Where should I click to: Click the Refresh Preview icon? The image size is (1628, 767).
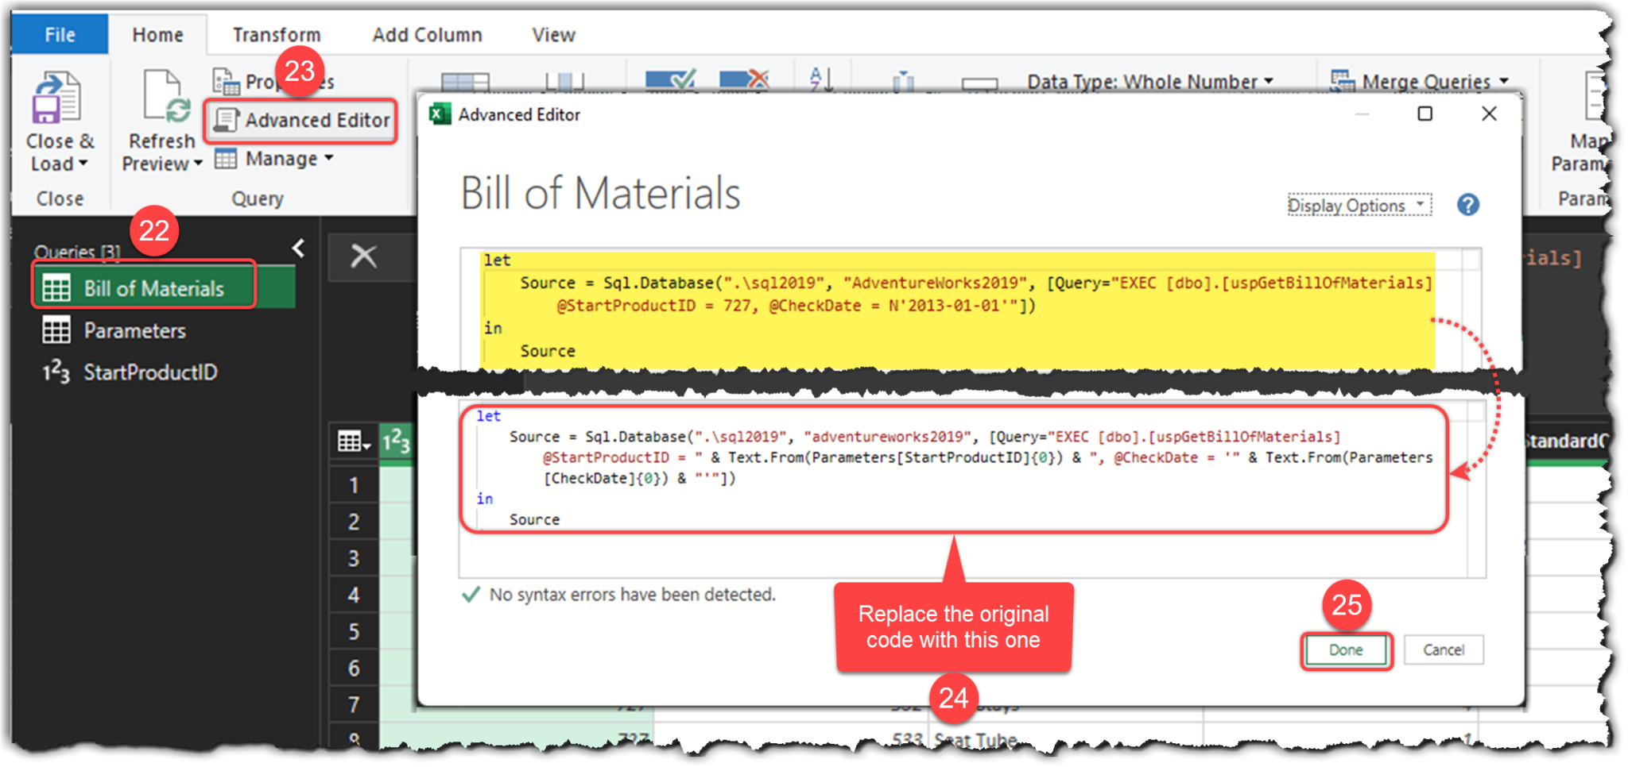coord(166,97)
